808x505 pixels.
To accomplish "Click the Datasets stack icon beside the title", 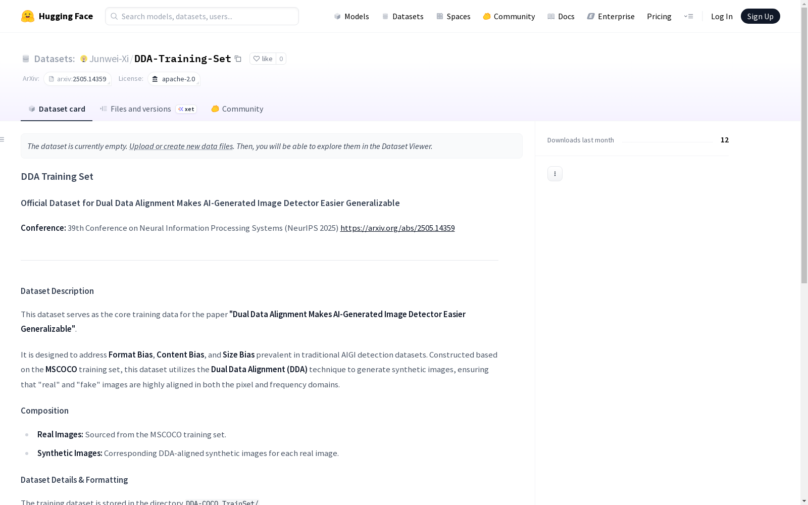I will (x=26, y=59).
